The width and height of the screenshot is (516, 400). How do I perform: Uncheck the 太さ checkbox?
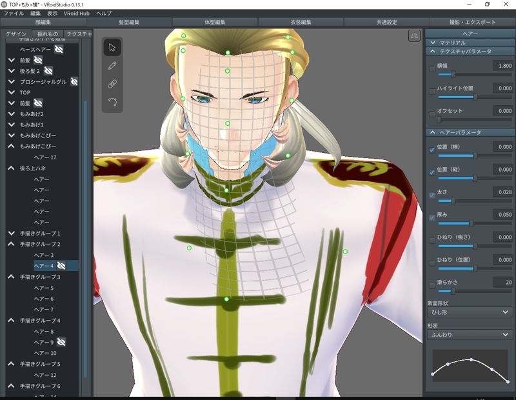click(x=432, y=195)
